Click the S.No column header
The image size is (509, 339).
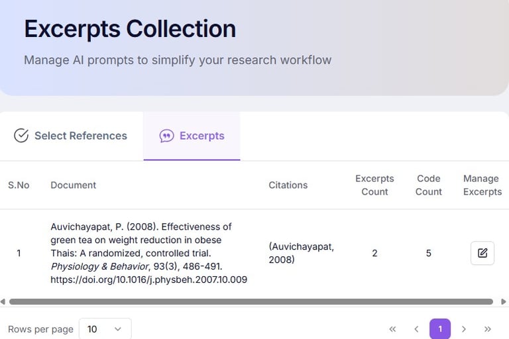pyautogui.click(x=19, y=185)
